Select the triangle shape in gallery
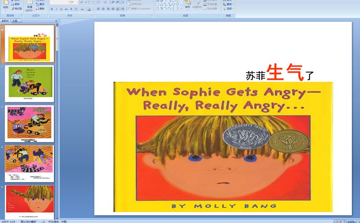The width and height of the screenshot is (360, 223). (162, 4)
